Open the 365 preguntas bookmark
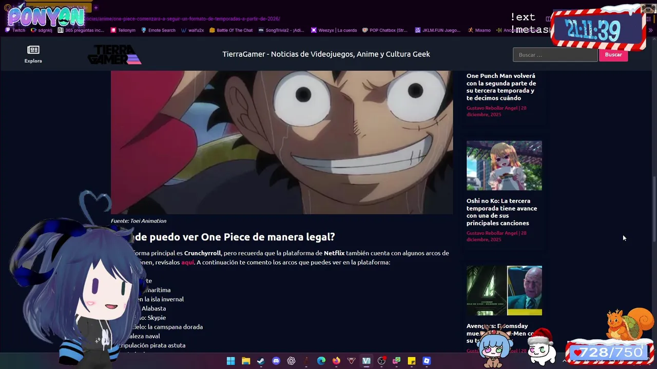The height and width of the screenshot is (369, 657). (x=81, y=30)
